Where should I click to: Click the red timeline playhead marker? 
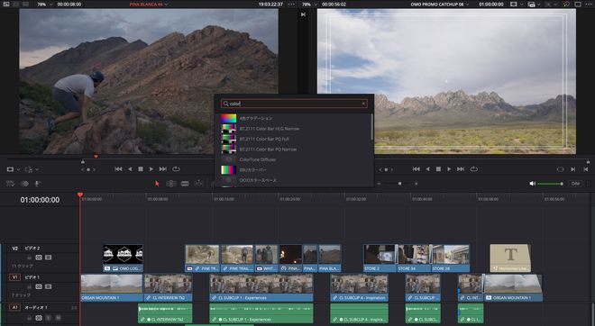coord(80,195)
